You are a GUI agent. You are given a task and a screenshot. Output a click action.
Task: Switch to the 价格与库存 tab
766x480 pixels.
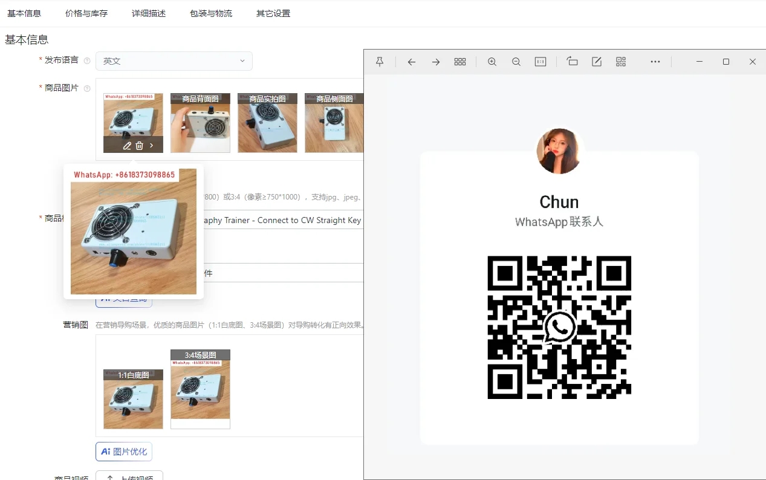(x=86, y=13)
